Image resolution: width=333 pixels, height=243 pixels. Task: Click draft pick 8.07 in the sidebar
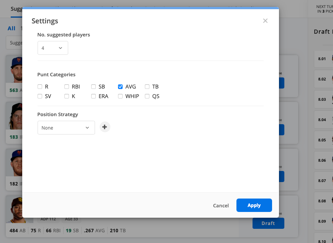[323, 181]
